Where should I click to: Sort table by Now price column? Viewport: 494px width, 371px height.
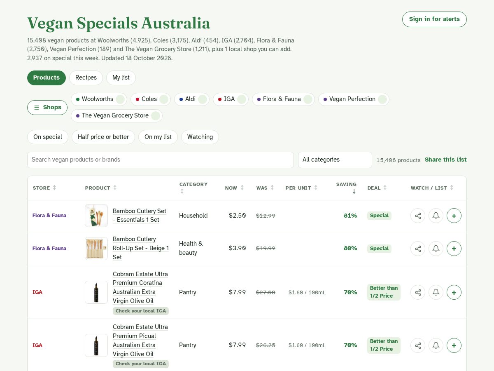(235, 188)
